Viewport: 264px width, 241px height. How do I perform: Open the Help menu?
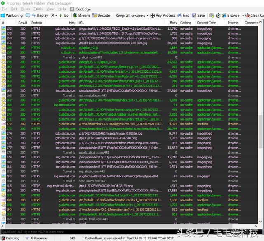point(62,9)
